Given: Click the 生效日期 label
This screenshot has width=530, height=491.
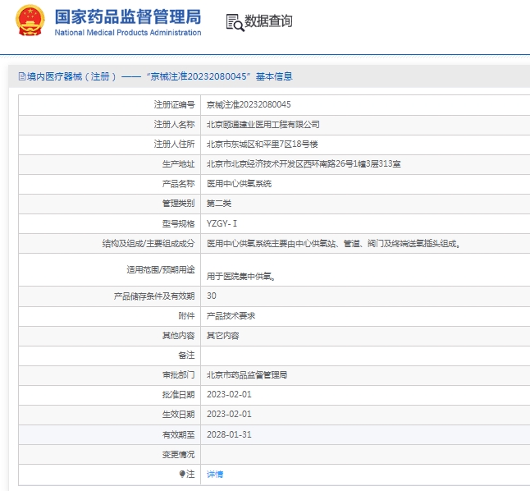Looking at the screenshot, I should tap(179, 414).
